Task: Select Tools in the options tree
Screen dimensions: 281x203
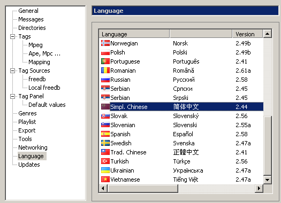Action: pyautogui.click(x=25, y=139)
